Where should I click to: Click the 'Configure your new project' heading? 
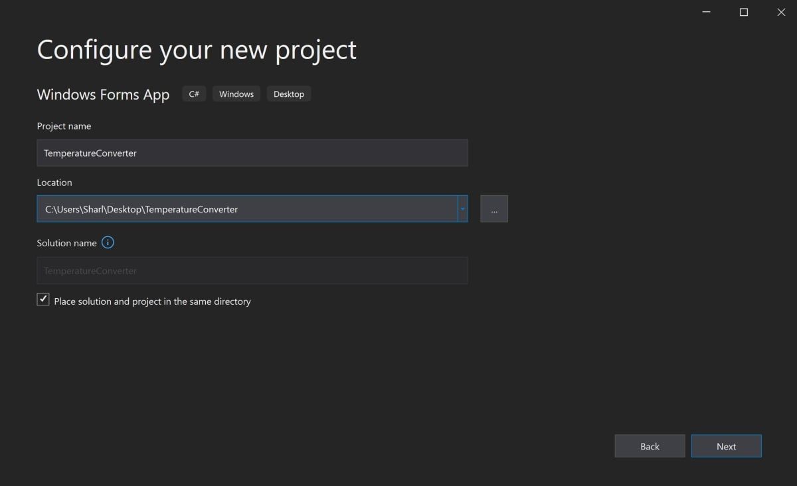pos(197,50)
